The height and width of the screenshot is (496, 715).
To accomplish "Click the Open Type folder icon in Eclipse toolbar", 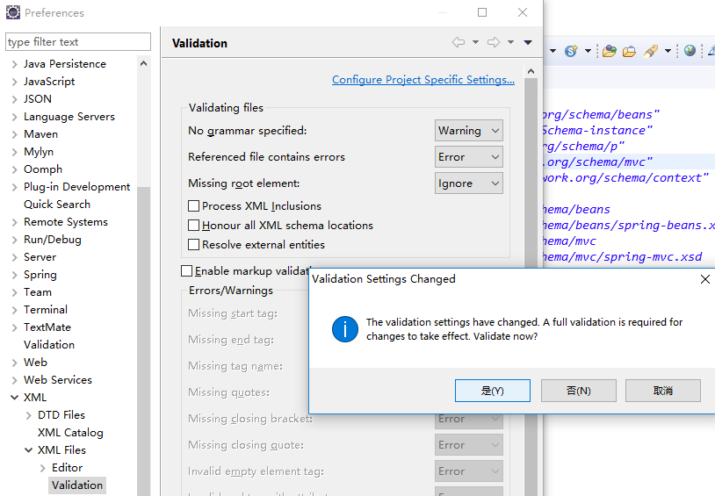I will click(x=610, y=51).
